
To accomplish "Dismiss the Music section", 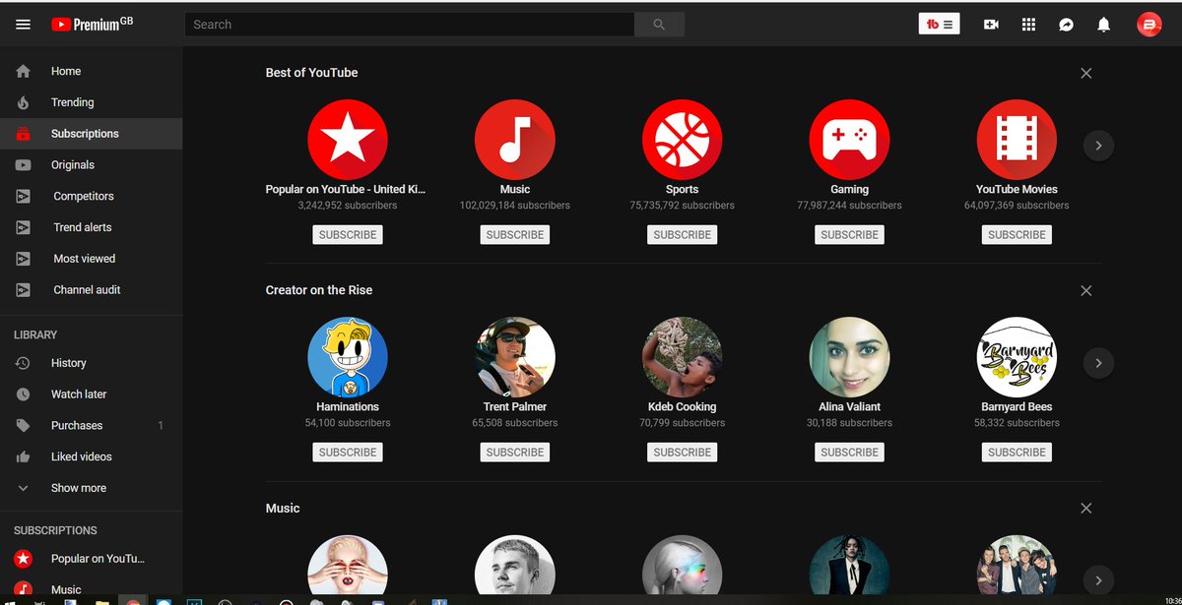I will click(x=1086, y=509).
